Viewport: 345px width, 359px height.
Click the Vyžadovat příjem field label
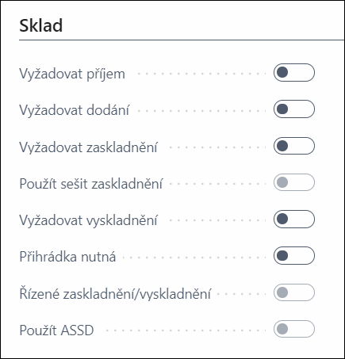(x=72, y=74)
